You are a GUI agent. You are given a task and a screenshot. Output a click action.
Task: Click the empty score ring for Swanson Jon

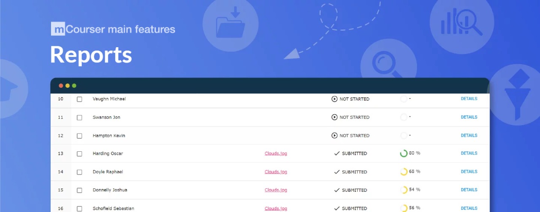point(404,117)
